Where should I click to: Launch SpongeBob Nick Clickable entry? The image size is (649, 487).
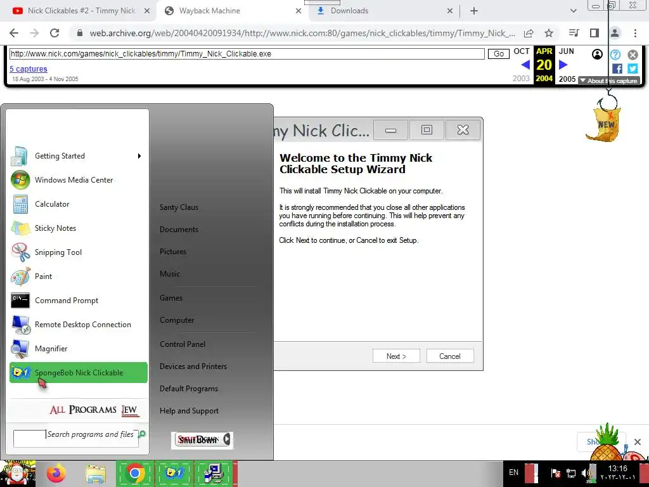(x=78, y=373)
